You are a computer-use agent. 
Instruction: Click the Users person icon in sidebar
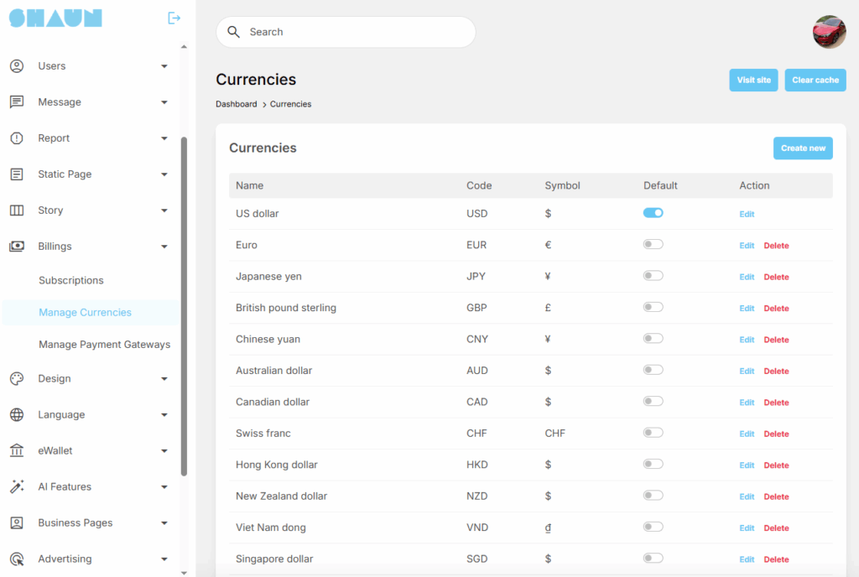click(x=17, y=66)
